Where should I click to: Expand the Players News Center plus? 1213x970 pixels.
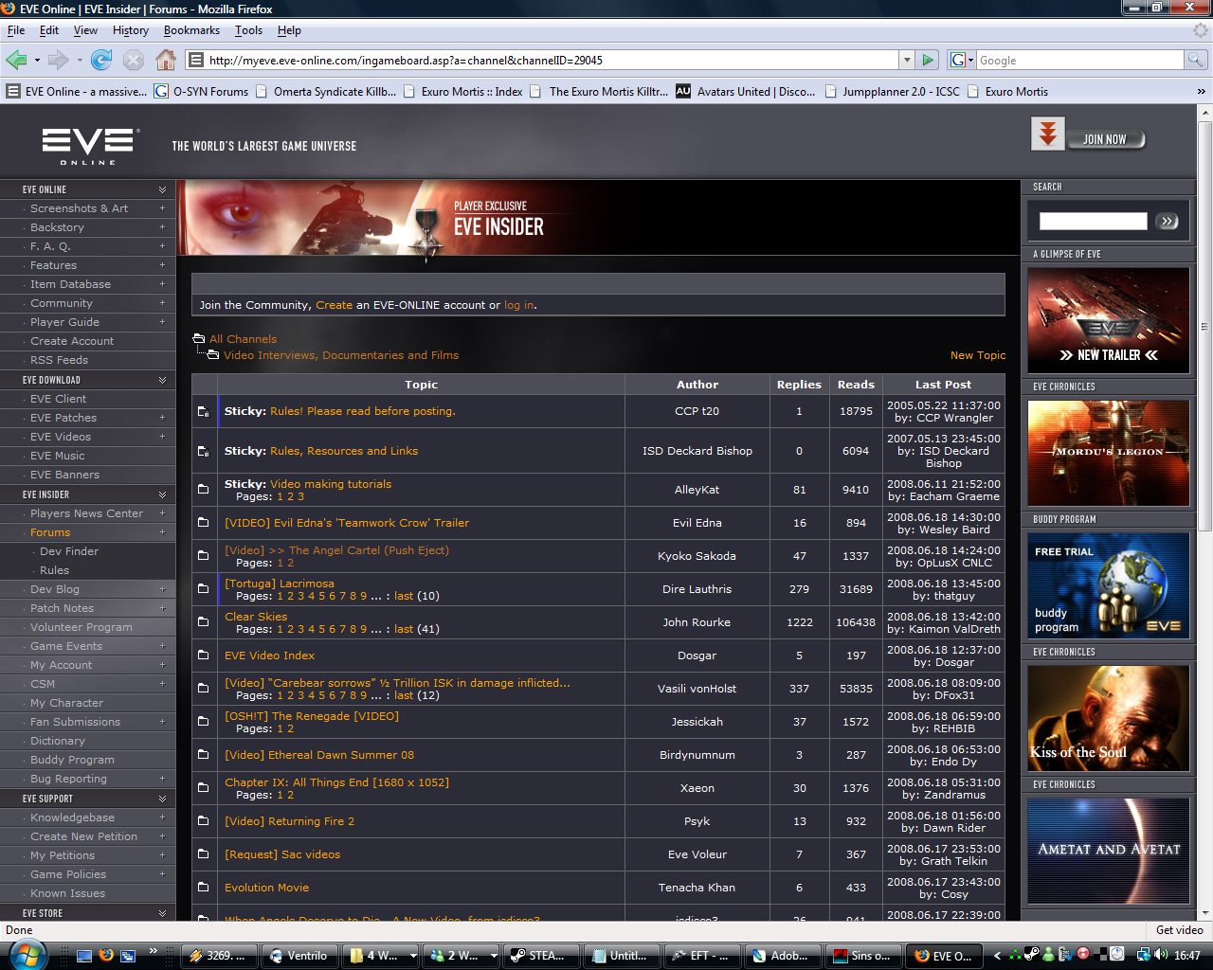(x=162, y=513)
